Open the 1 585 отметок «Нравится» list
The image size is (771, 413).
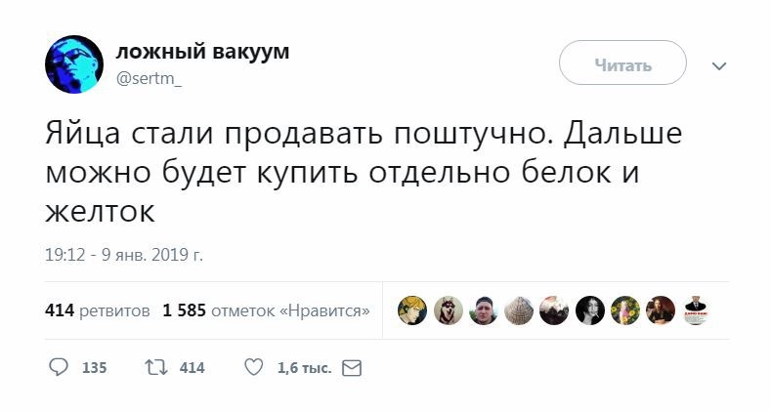pyautogui.click(x=266, y=310)
